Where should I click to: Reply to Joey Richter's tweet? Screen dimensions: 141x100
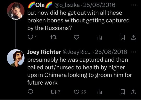[30, 92]
